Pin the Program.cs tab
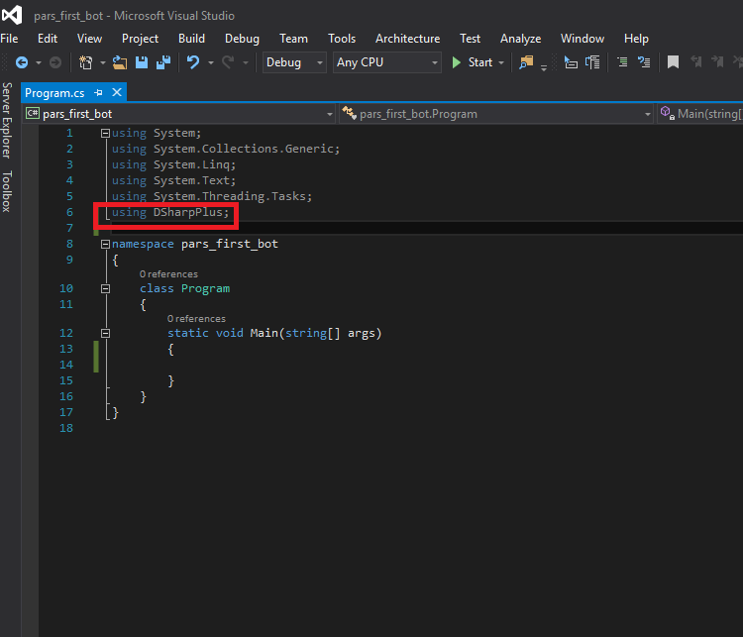Screen dimensions: 743x637 (98, 93)
